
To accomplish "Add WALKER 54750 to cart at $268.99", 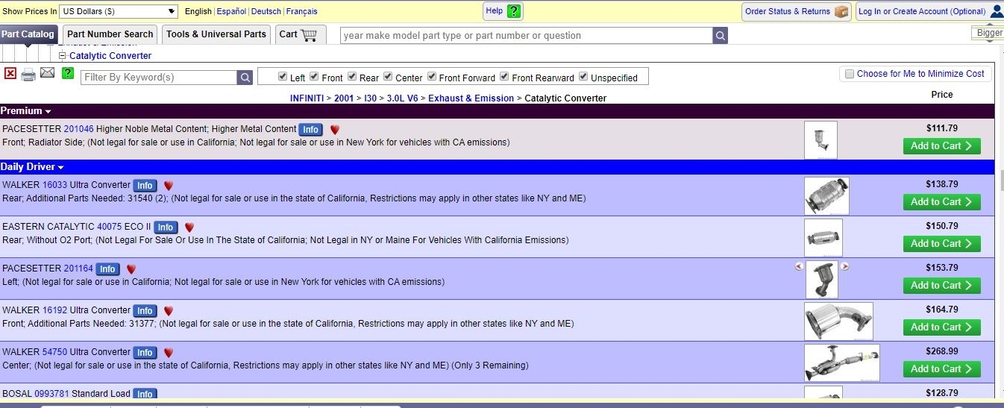I will [941, 369].
